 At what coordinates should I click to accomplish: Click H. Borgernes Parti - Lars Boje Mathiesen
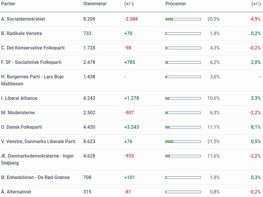click(x=32, y=80)
